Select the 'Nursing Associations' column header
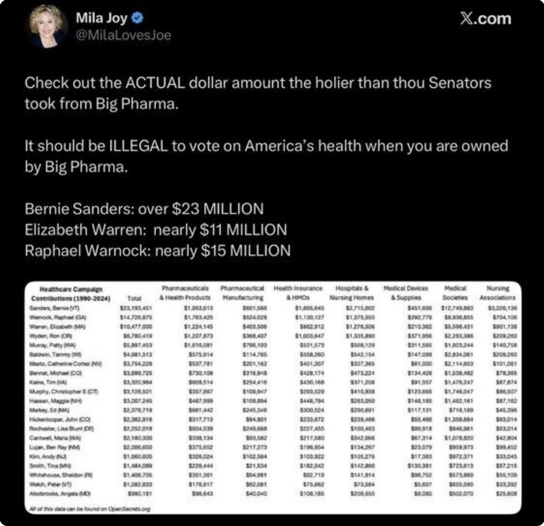The width and height of the screenshot is (544, 526). tap(498, 293)
